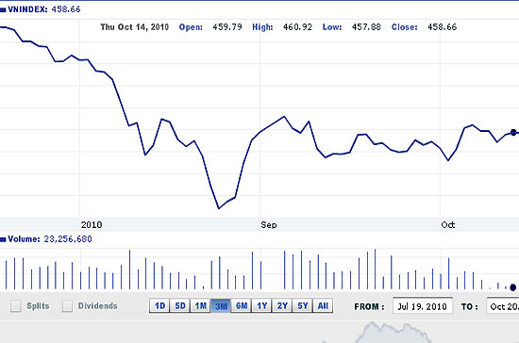Screen dimensions: 519x343
Task: Click the Close value 458.66
Action: [443, 27]
